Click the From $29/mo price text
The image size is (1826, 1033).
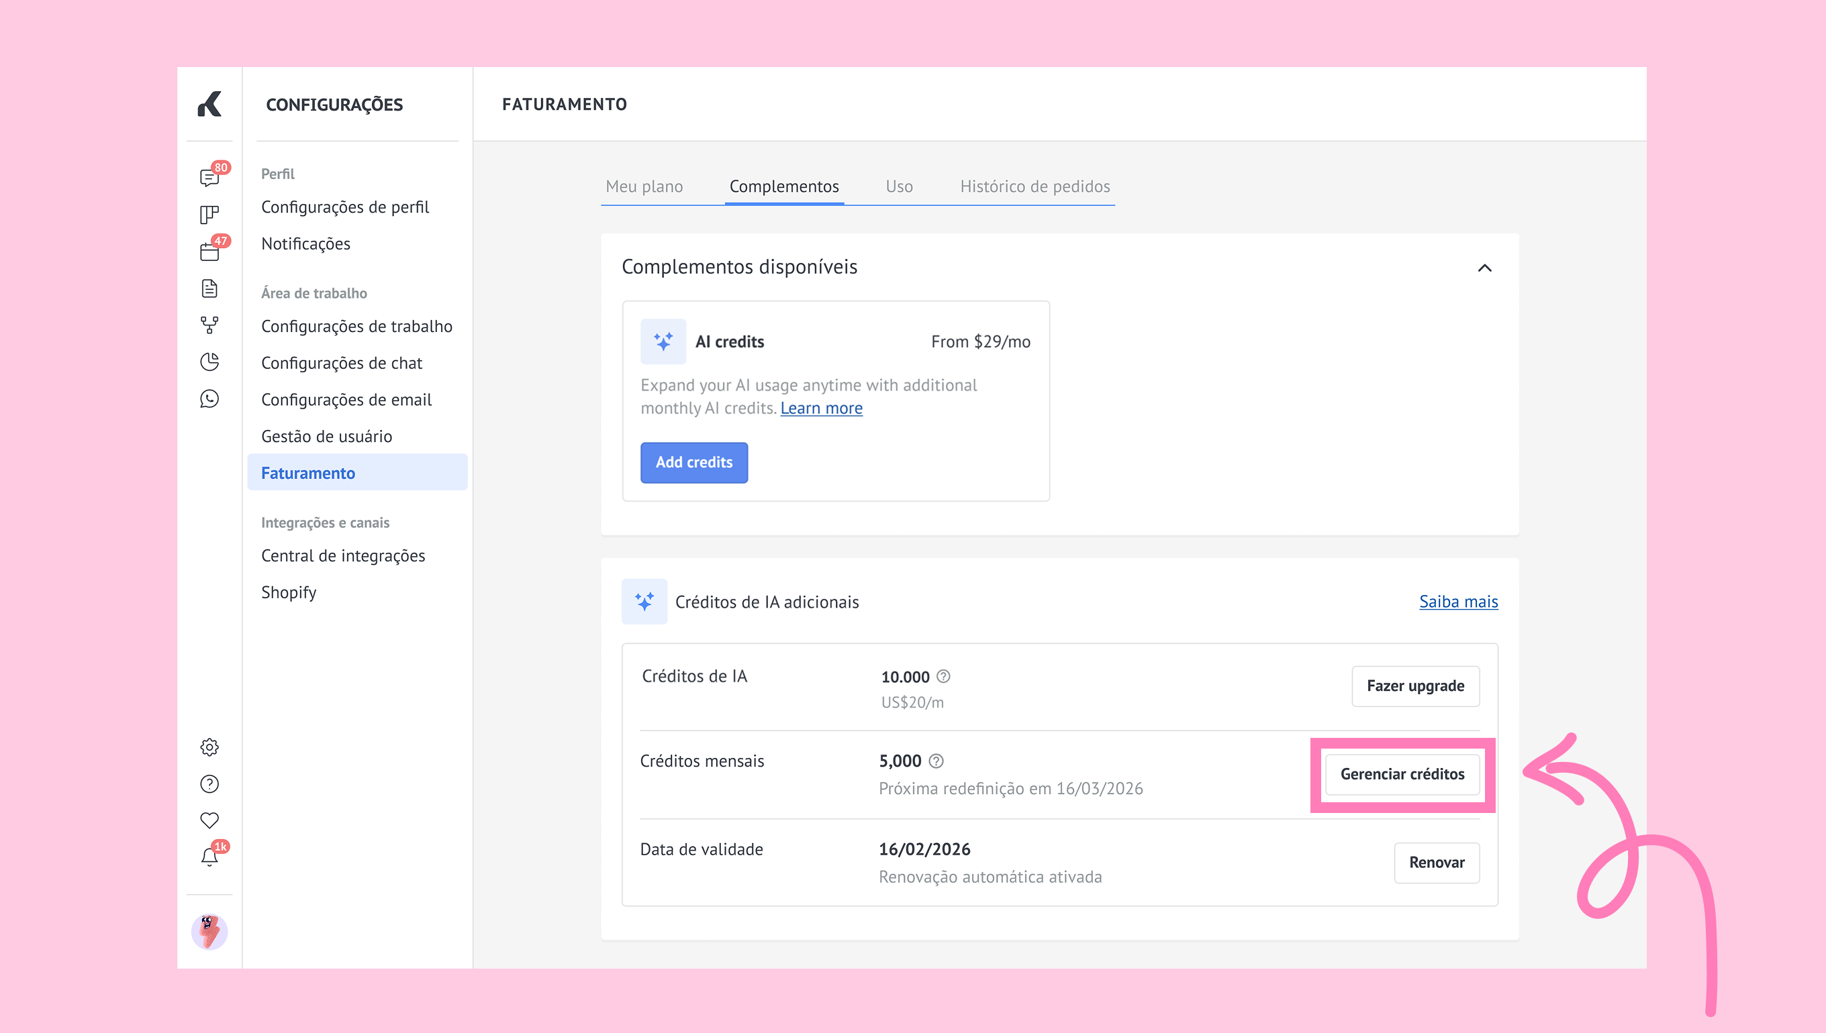pyautogui.click(x=980, y=342)
